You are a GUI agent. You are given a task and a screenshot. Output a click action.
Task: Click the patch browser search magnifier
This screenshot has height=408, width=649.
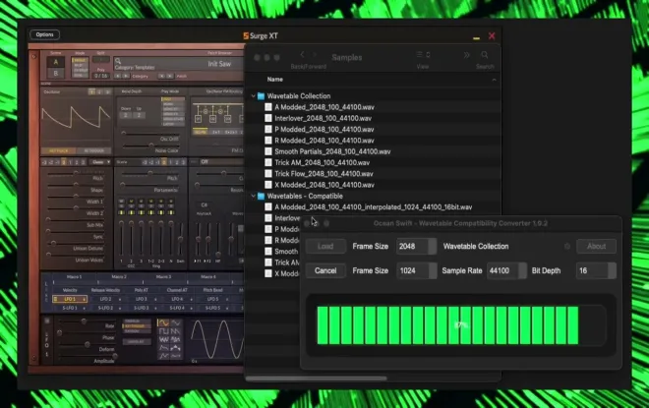pyautogui.click(x=118, y=61)
